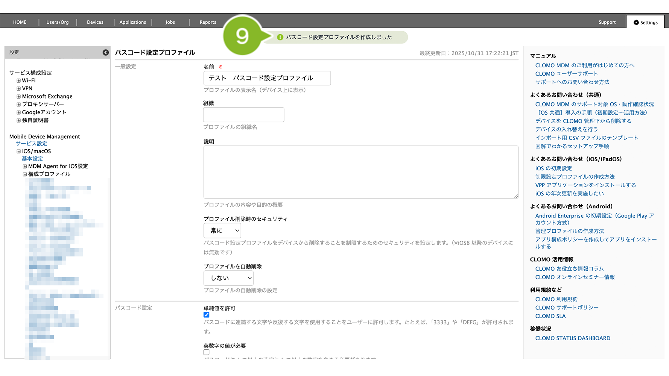Click the Settings gear icon

point(636,23)
